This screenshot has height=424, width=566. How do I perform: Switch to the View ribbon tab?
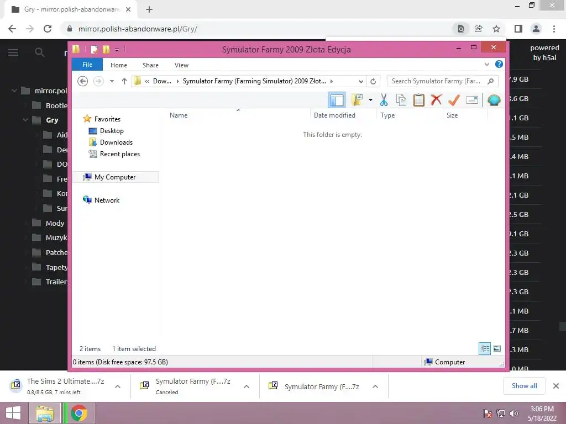click(x=181, y=65)
